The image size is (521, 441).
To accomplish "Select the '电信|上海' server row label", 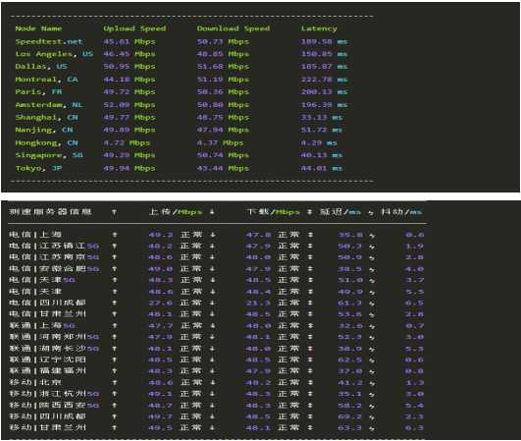I will (35, 235).
